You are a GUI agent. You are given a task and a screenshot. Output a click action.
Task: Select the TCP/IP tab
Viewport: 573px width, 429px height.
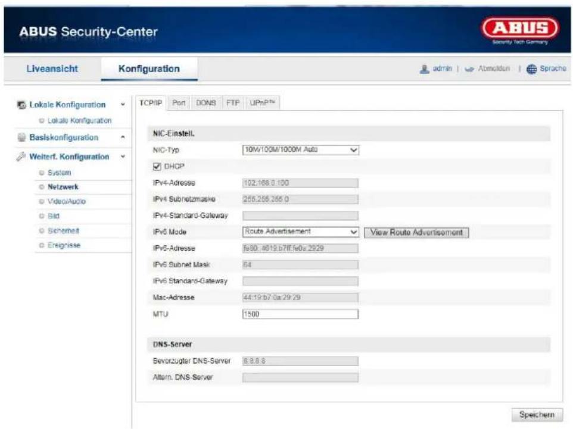tap(151, 103)
